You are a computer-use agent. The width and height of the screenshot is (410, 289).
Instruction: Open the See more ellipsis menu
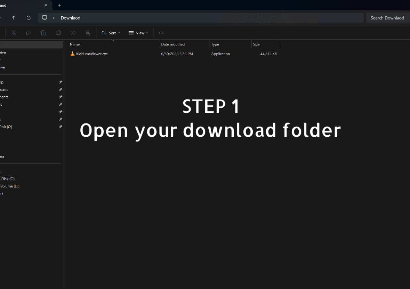tap(161, 33)
